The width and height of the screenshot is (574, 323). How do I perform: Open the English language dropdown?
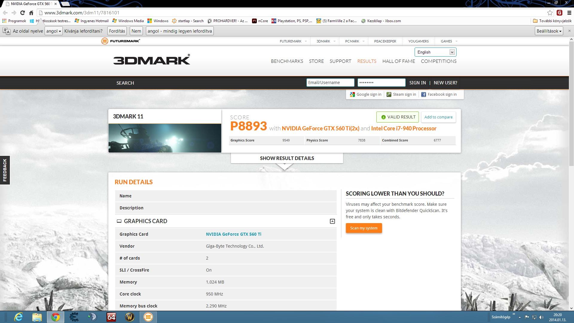pos(435,52)
